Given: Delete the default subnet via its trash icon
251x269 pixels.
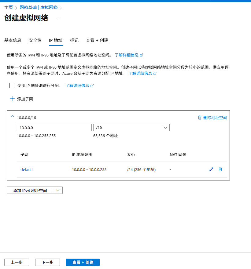Looking at the screenshot, I should click(x=220, y=169).
